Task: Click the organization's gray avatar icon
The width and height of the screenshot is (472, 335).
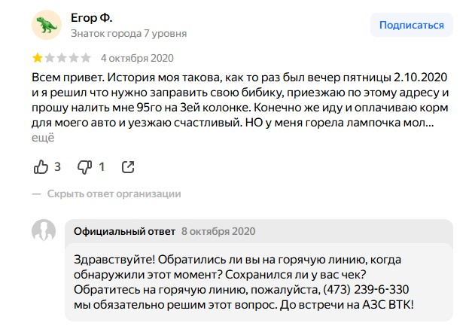Action: [x=44, y=231]
